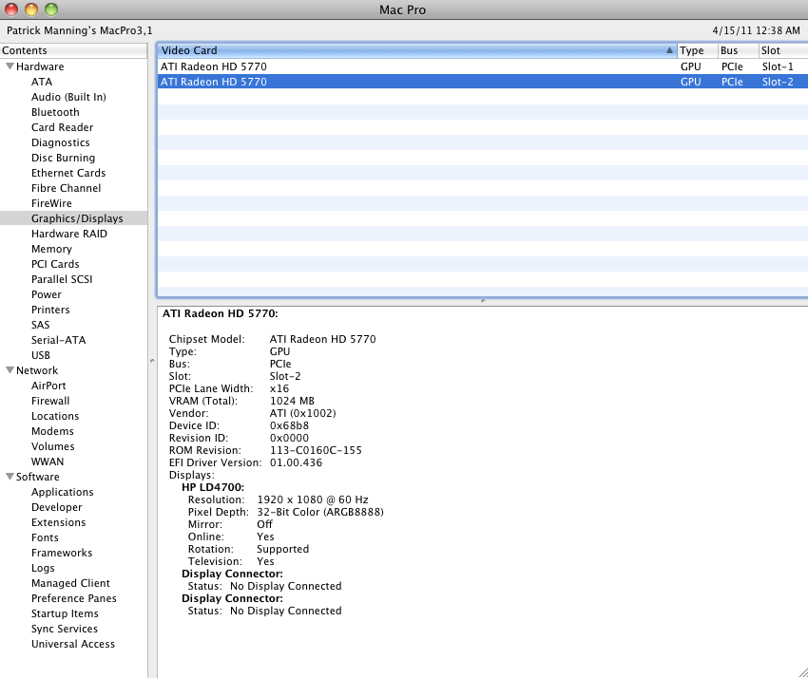Click the ROM Revision value 113-C0160C-155
The width and height of the screenshot is (808, 678).
pos(316,450)
